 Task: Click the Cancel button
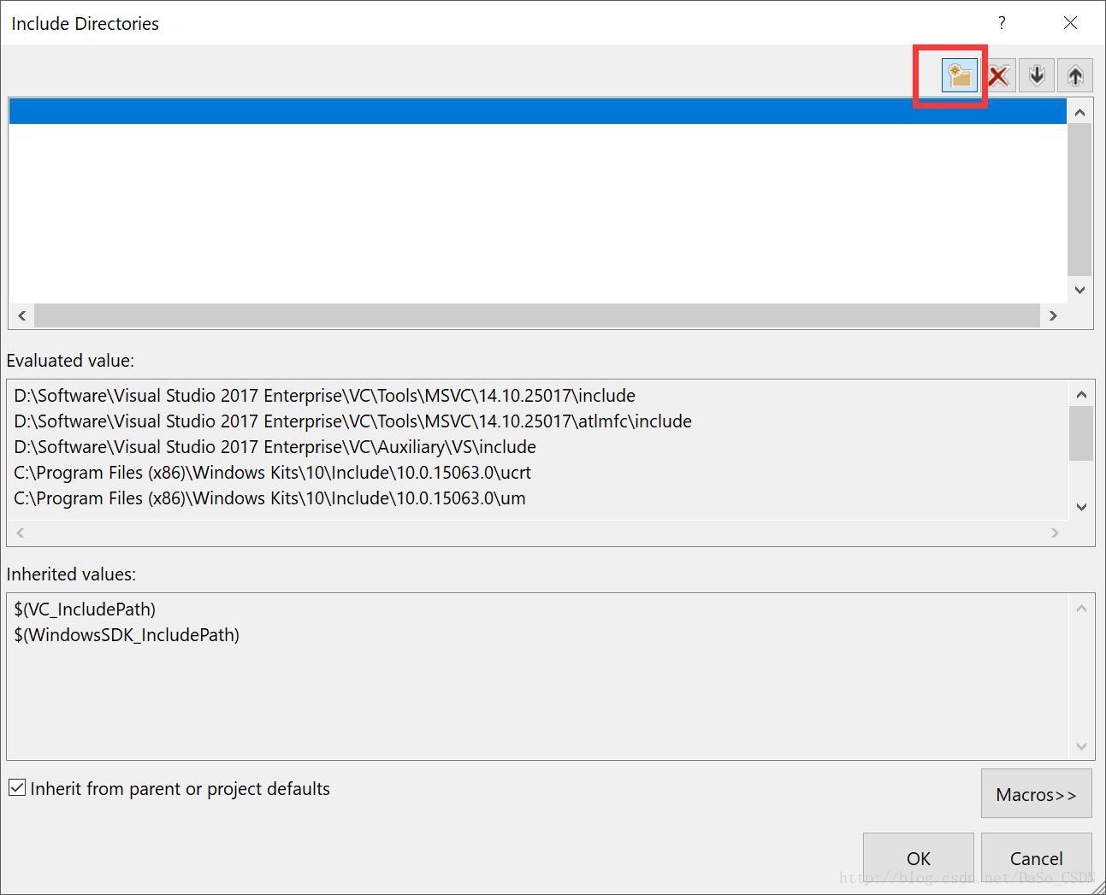point(1036,857)
